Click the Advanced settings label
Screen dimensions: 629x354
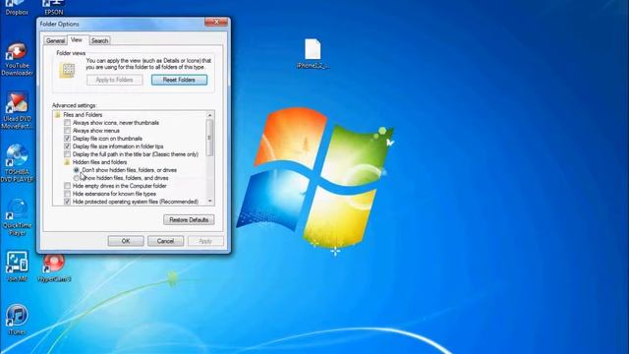pyautogui.click(x=75, y=105)
